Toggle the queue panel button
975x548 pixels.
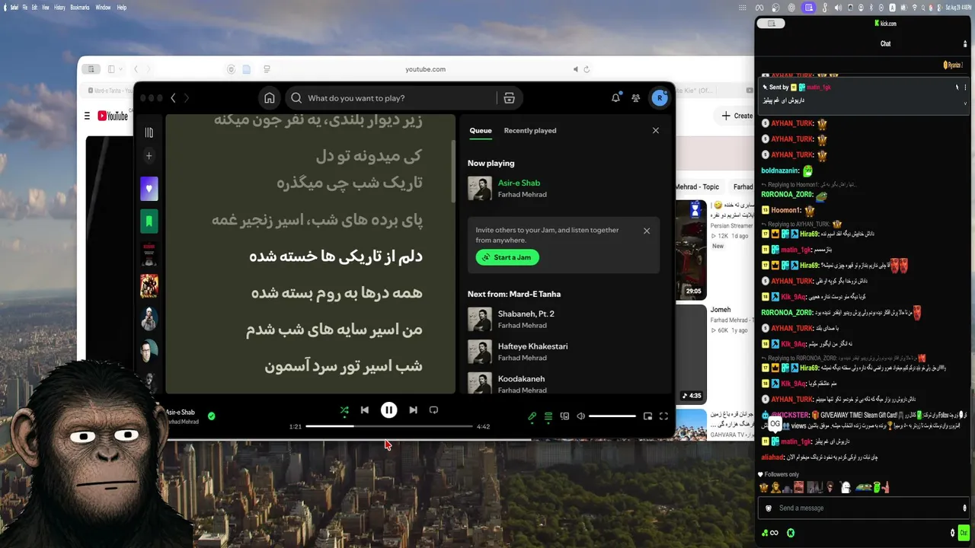tap(548, 416)
